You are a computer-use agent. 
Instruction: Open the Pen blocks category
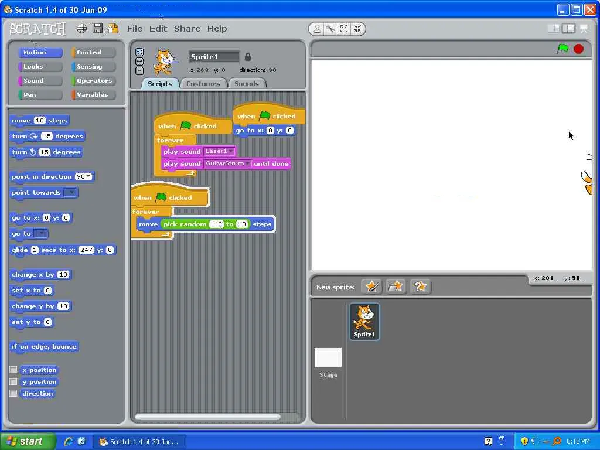pos(40,95)
